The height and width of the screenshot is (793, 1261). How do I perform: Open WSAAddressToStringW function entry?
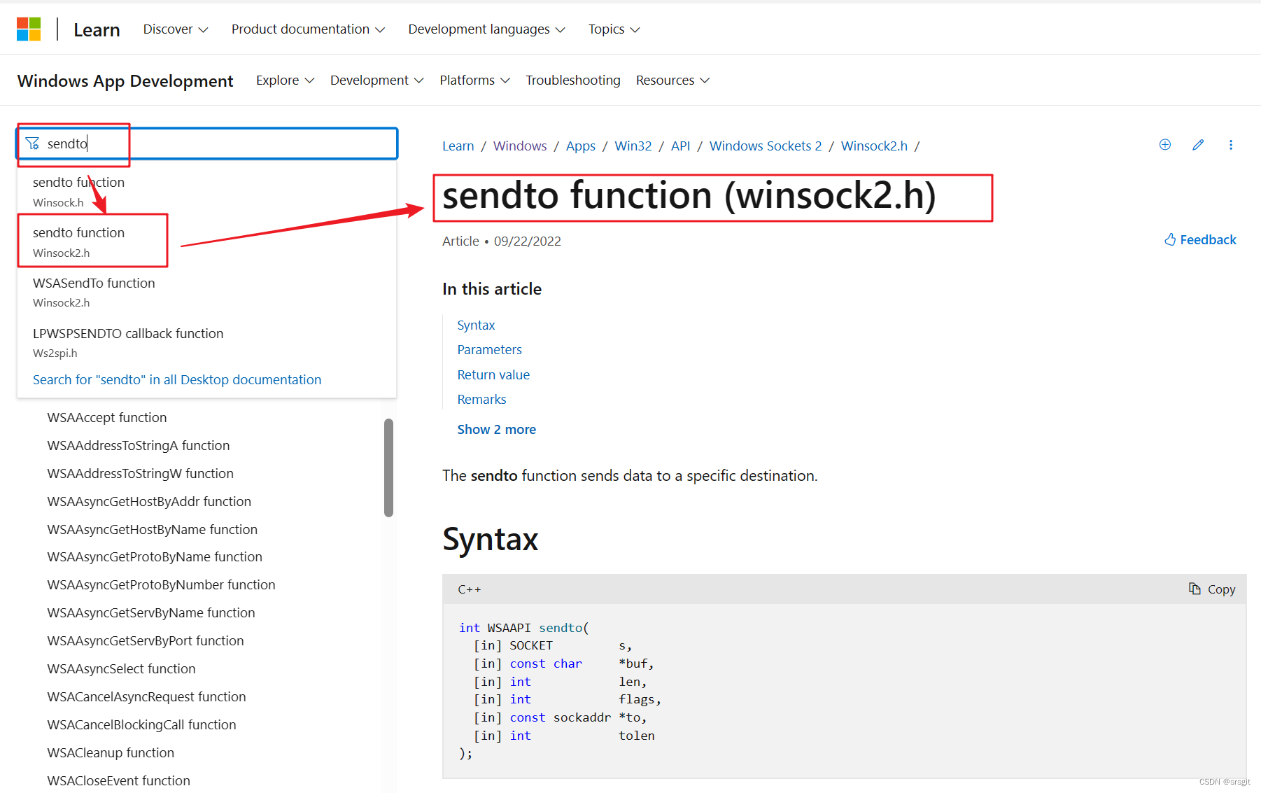(x=141, y=474)
